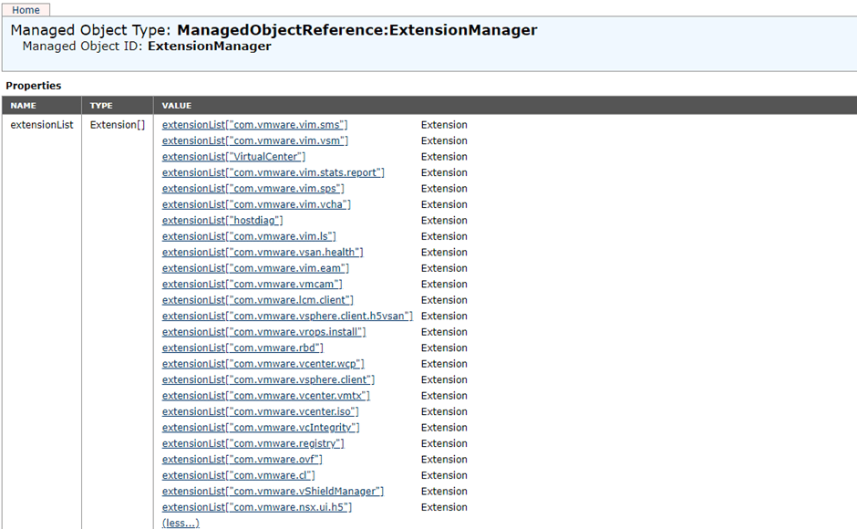This screenshot has width=857, height=529.
Task: Open the com.vmware.vim.sms extension link
Action: tap(254, 125)
